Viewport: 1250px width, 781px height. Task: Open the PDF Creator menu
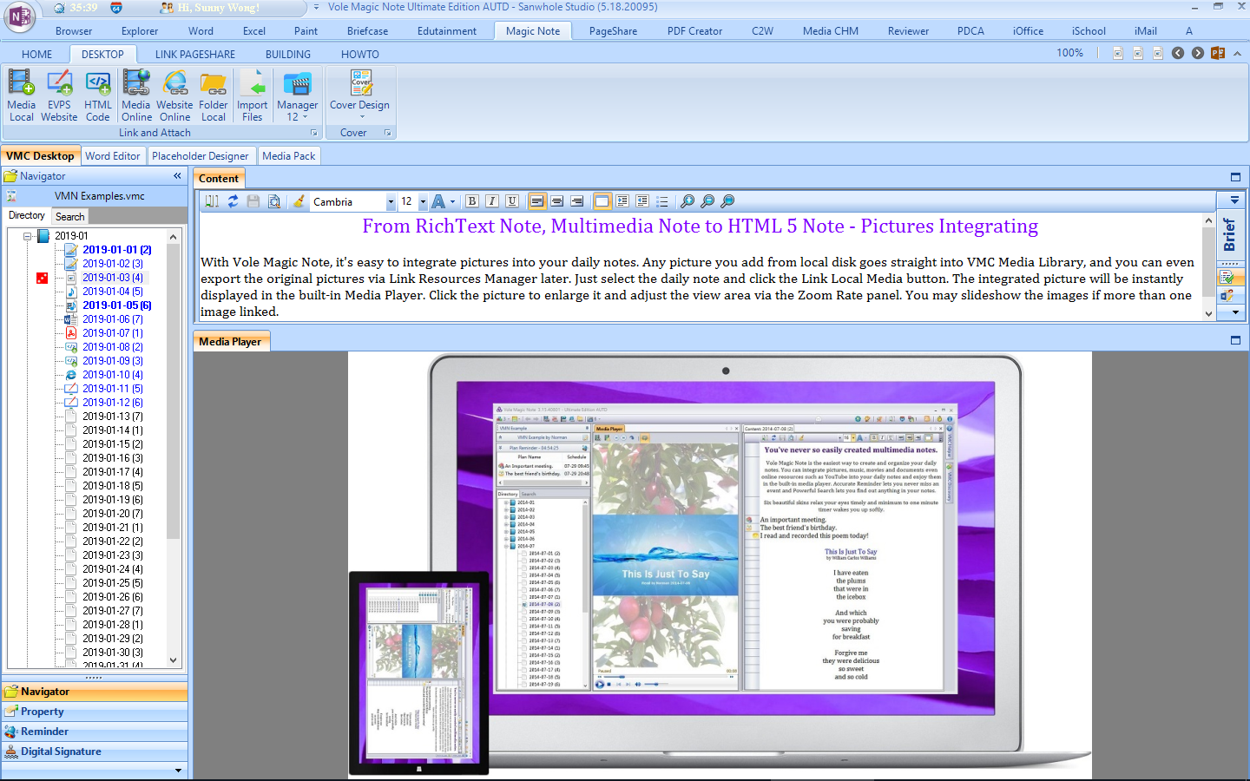pyautogui.click(x=694, y=31)
